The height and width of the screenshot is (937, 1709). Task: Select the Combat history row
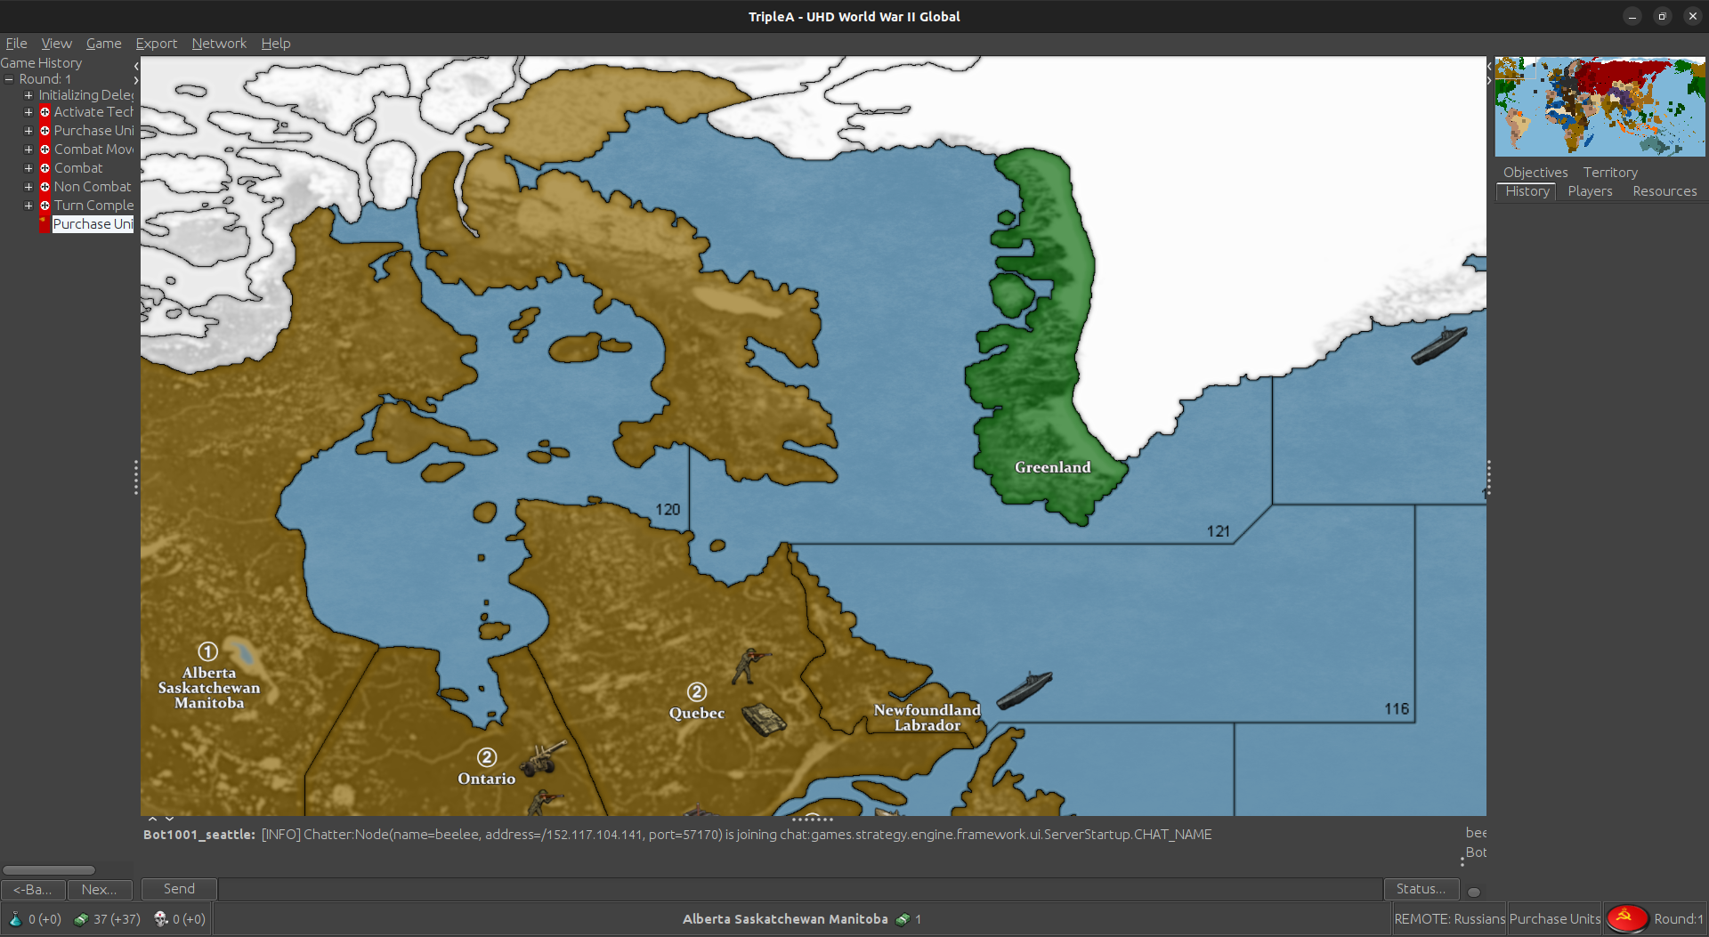point(78,168)
